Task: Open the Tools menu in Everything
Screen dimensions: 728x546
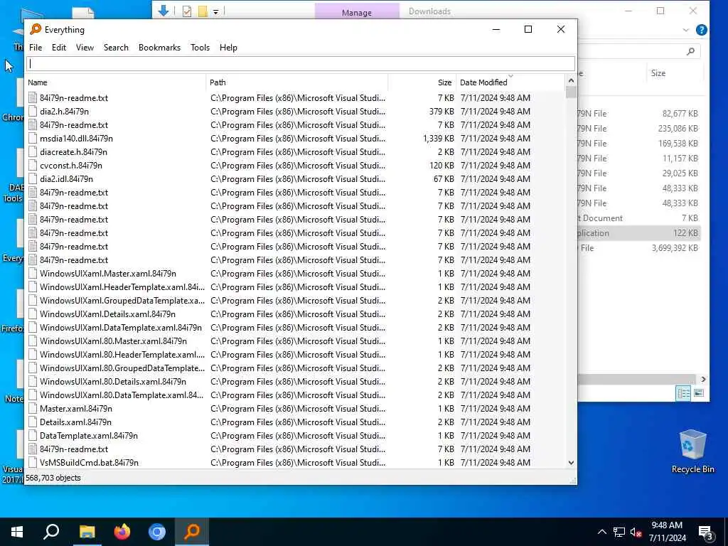Action: [200, 48]
